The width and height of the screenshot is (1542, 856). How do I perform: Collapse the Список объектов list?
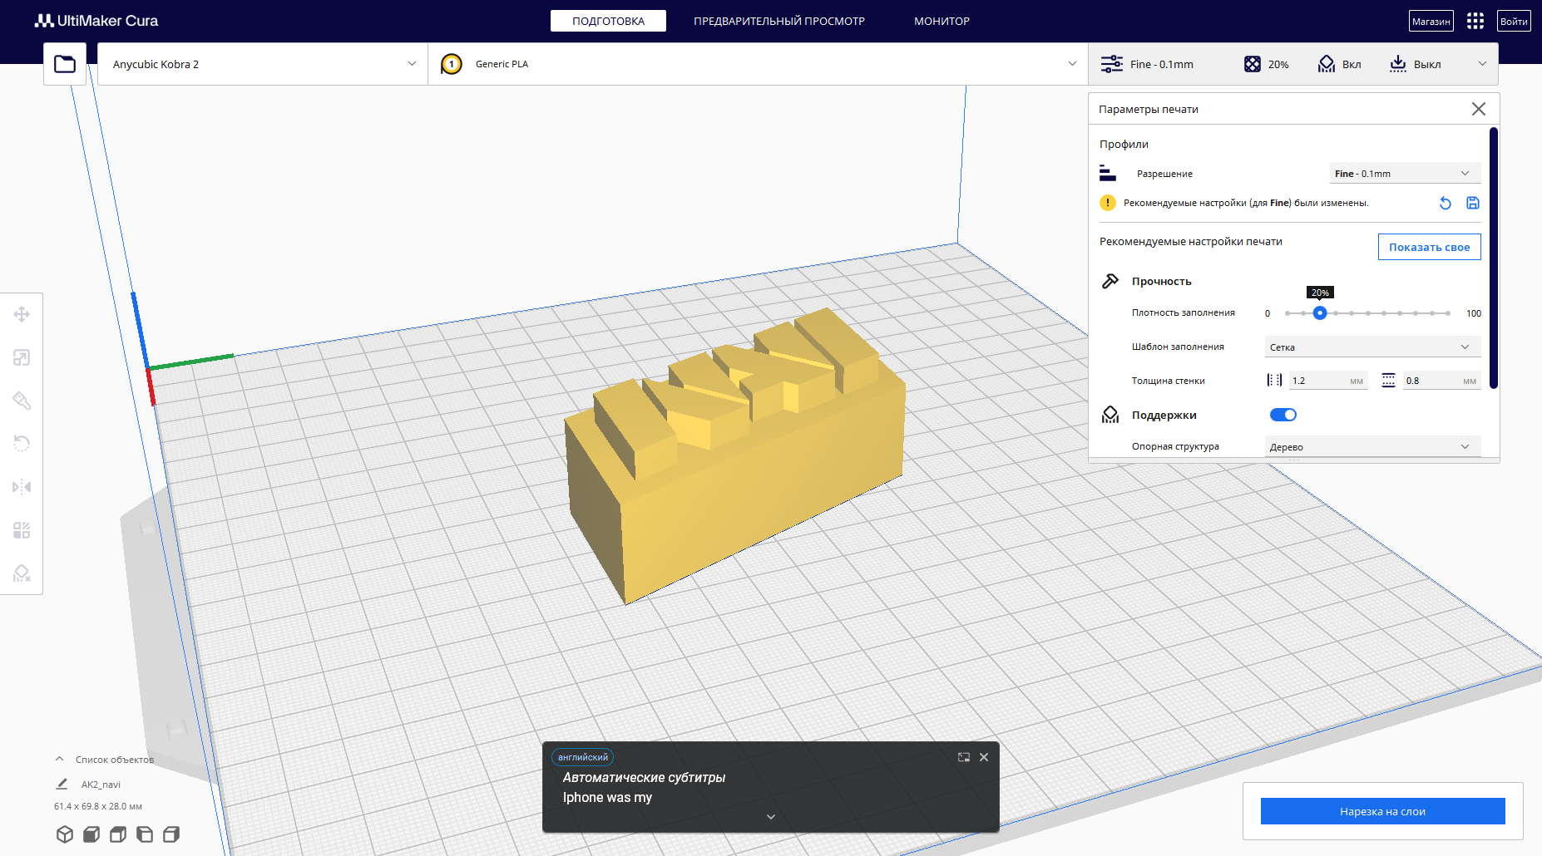coord(59,759)
